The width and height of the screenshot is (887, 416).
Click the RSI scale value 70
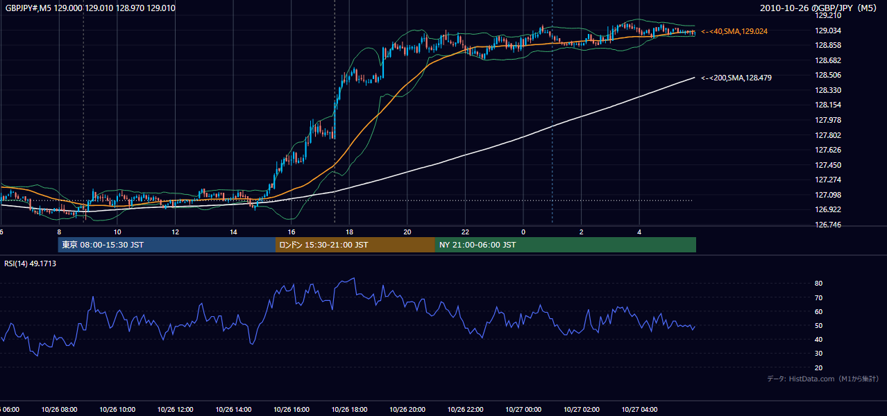(818, 297)
